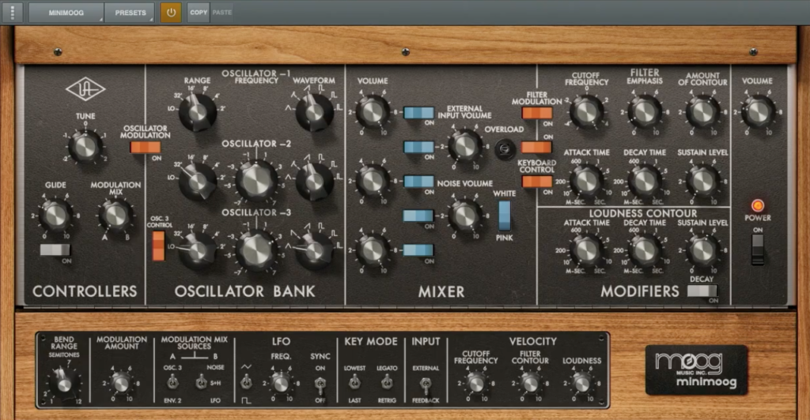
Task: Adjust the GLIDE knob
Action: (55, 216)
